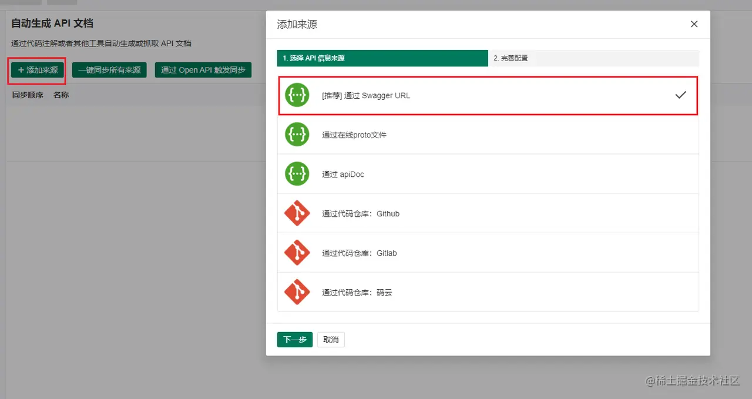Click the Git icon beside 通过代码仓库：码云
752x399 pixels.
(x=297, y=291)
